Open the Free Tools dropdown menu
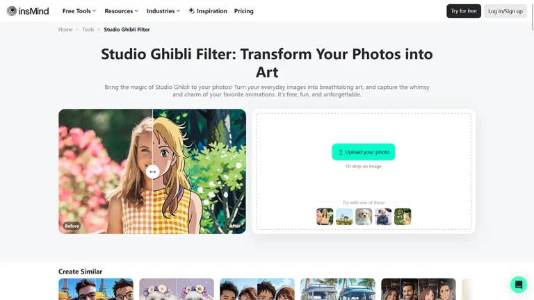Viewport: 534px width, 300px height. [79, 11]
